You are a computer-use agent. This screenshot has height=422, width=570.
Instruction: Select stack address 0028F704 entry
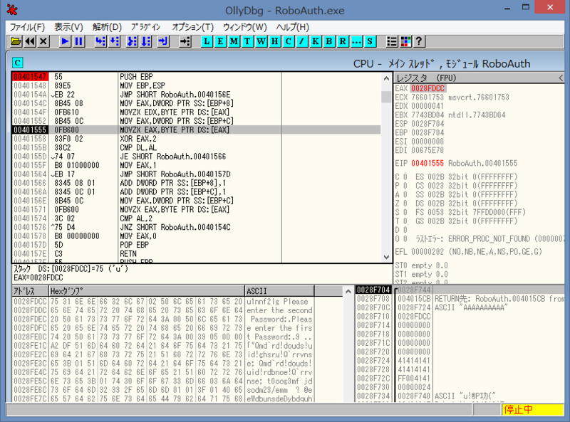(x=373, y=290)
